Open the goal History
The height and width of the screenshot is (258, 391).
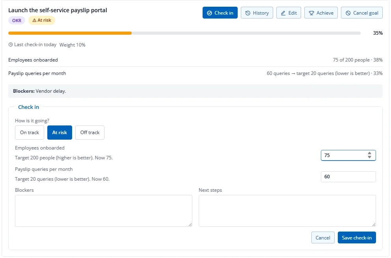pyautogui.click(x=257, y=13)
